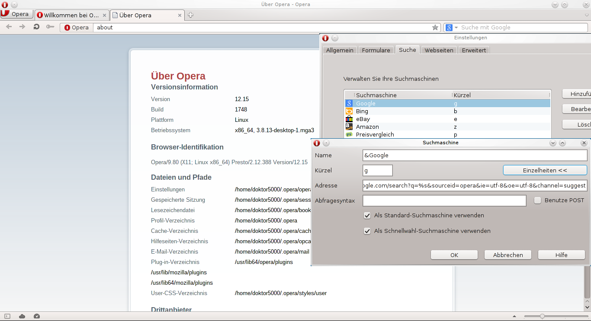Screen dimensions: 591x321
Task: Toggle Als Schnellwahl-Suchmaschine verwenden checkbox
Action: (367, 231)
